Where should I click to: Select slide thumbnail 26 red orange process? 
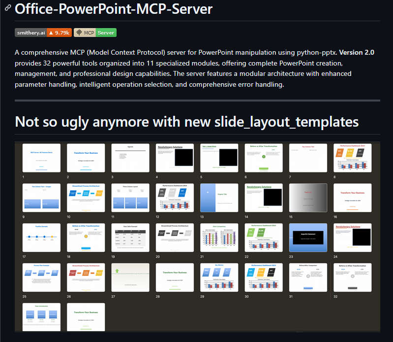pos(86,277)
